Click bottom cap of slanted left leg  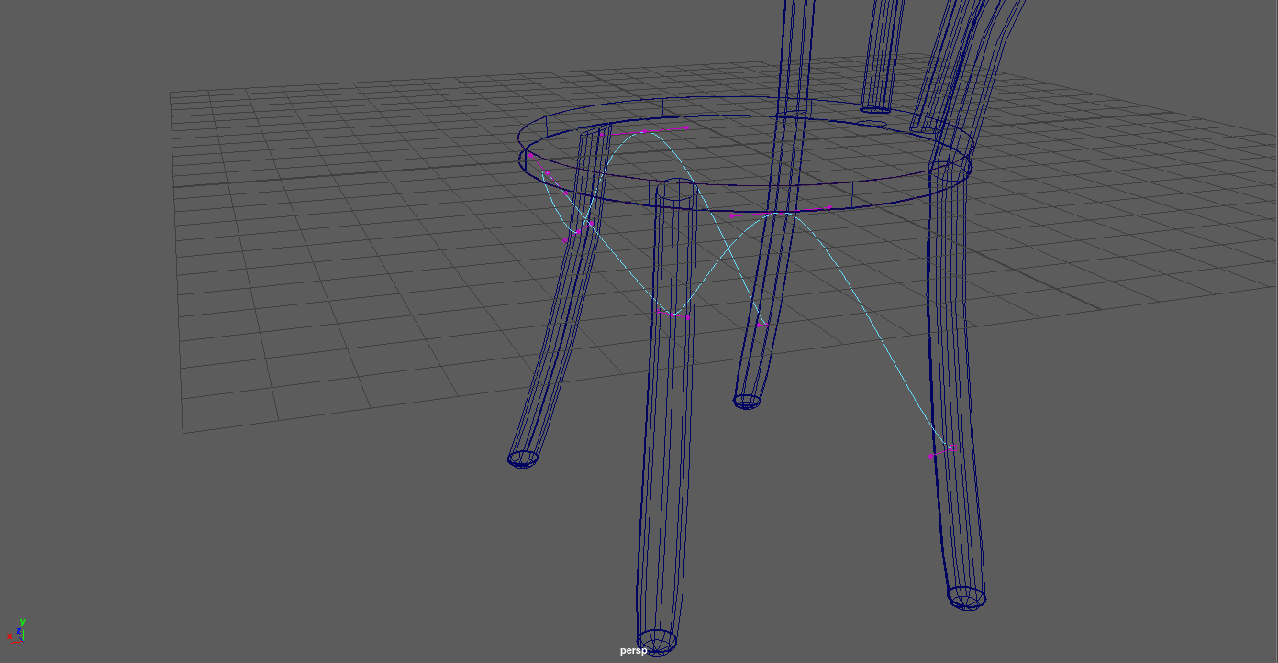tap(522, 458)
